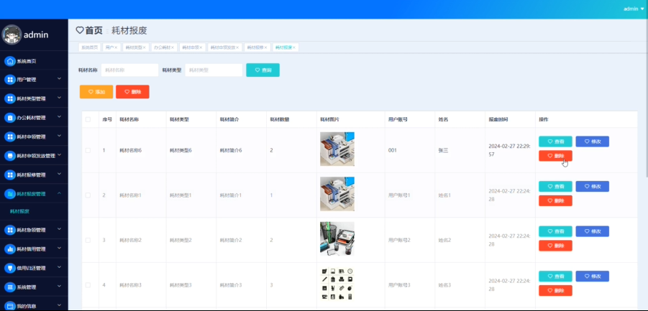This screenshot has width=648, height=311.
Task: Click 删除 for row 耗材名称6
Action: [555, 155]
